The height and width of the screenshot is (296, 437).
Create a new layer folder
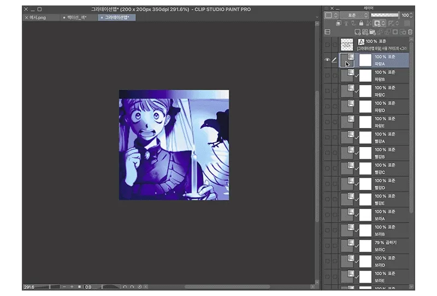pyautogui.click(x=373, y=32)
